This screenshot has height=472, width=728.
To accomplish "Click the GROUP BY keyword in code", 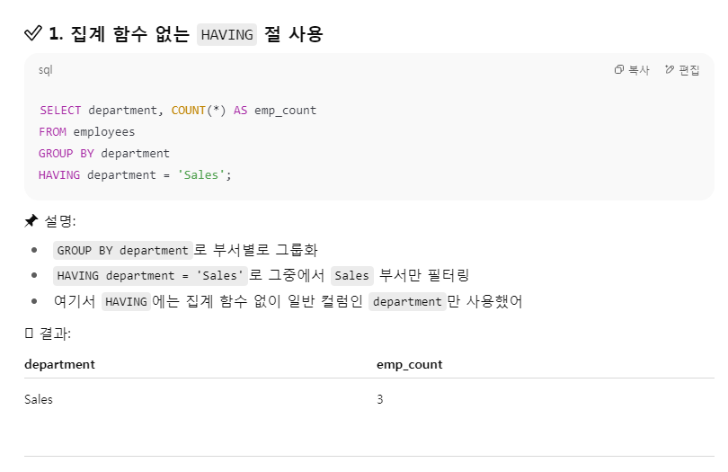I will (67, 154).
